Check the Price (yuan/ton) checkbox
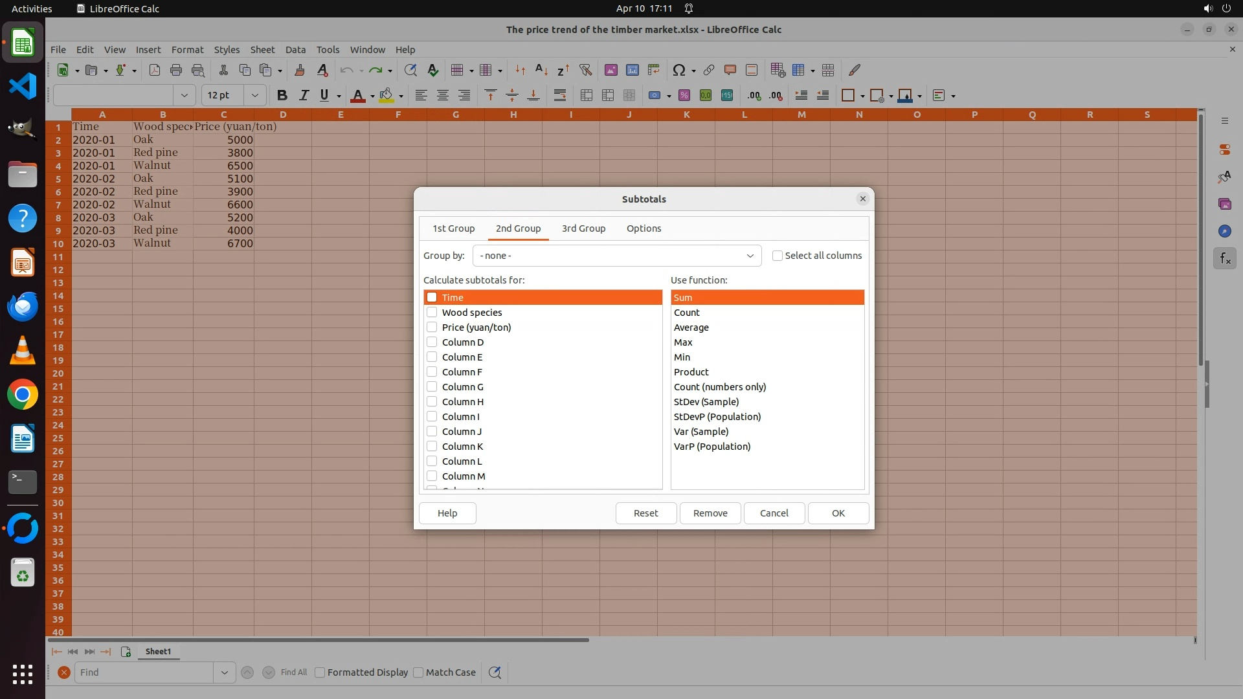This screenshot has width=1243, height=699. (x=432, y=327)
